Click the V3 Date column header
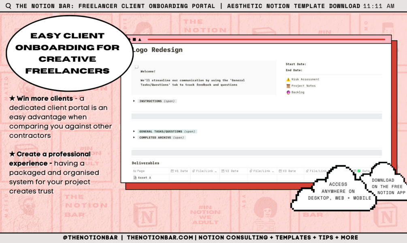The image size is (407, 243). coord(290,171)
